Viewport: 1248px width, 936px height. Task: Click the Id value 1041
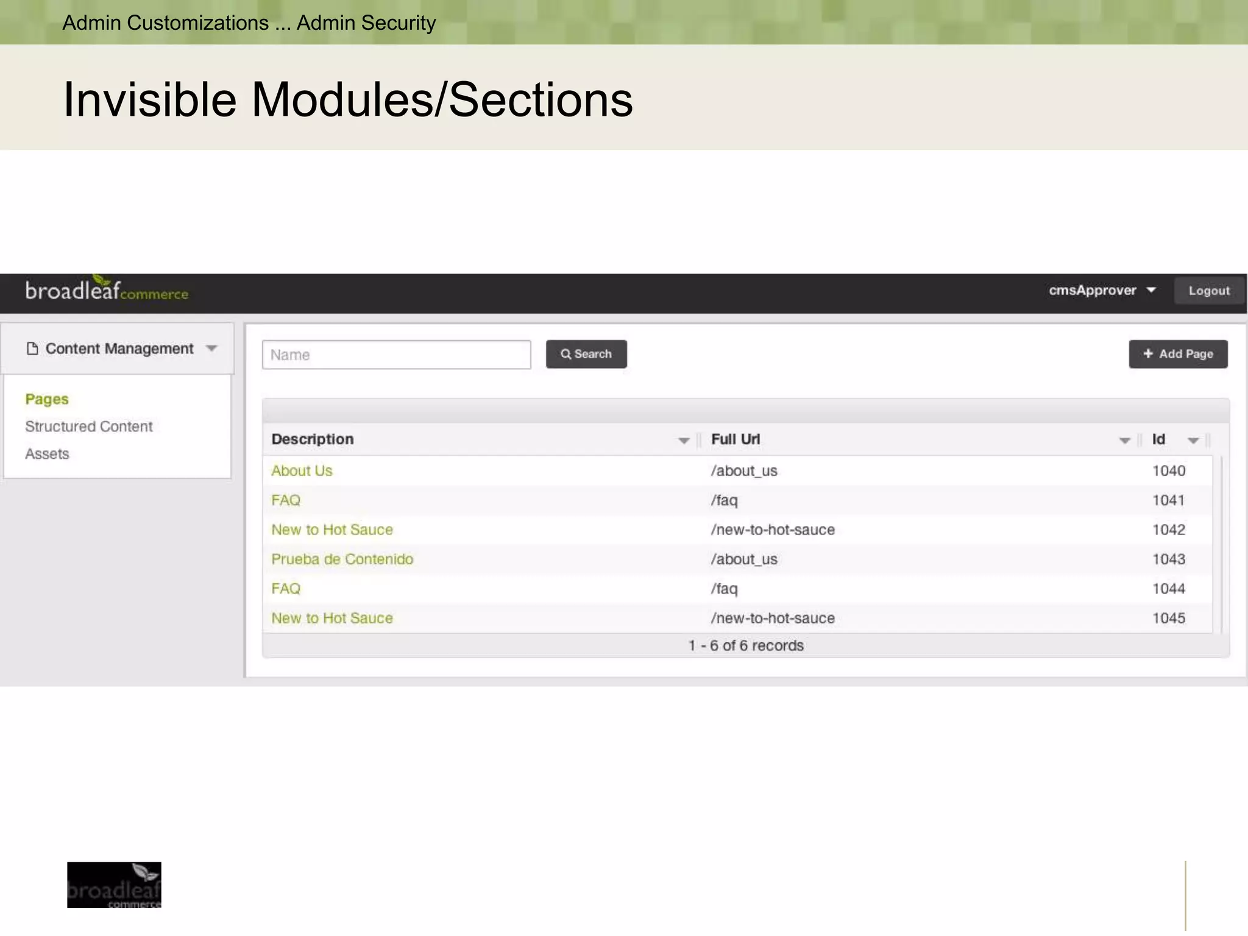pos(1168,500)
